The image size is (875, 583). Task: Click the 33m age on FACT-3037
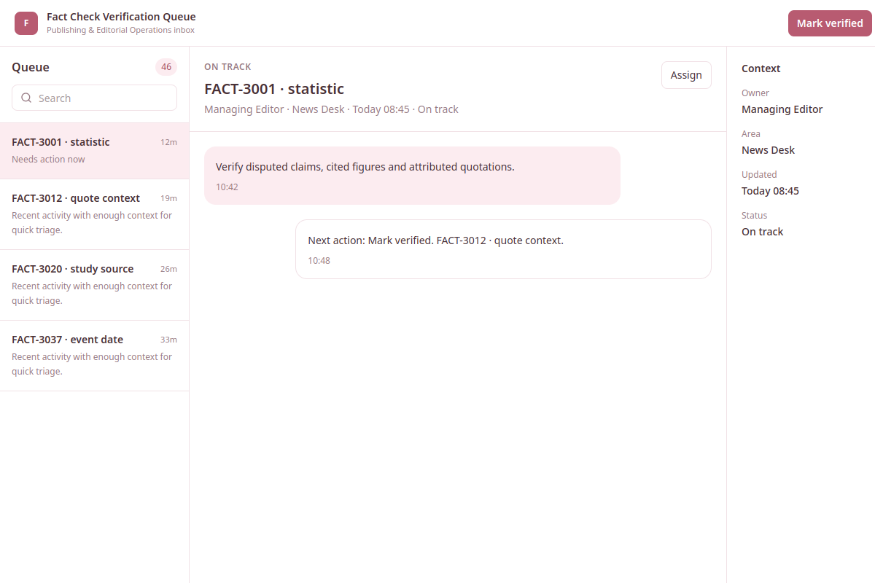pos(168,340)
